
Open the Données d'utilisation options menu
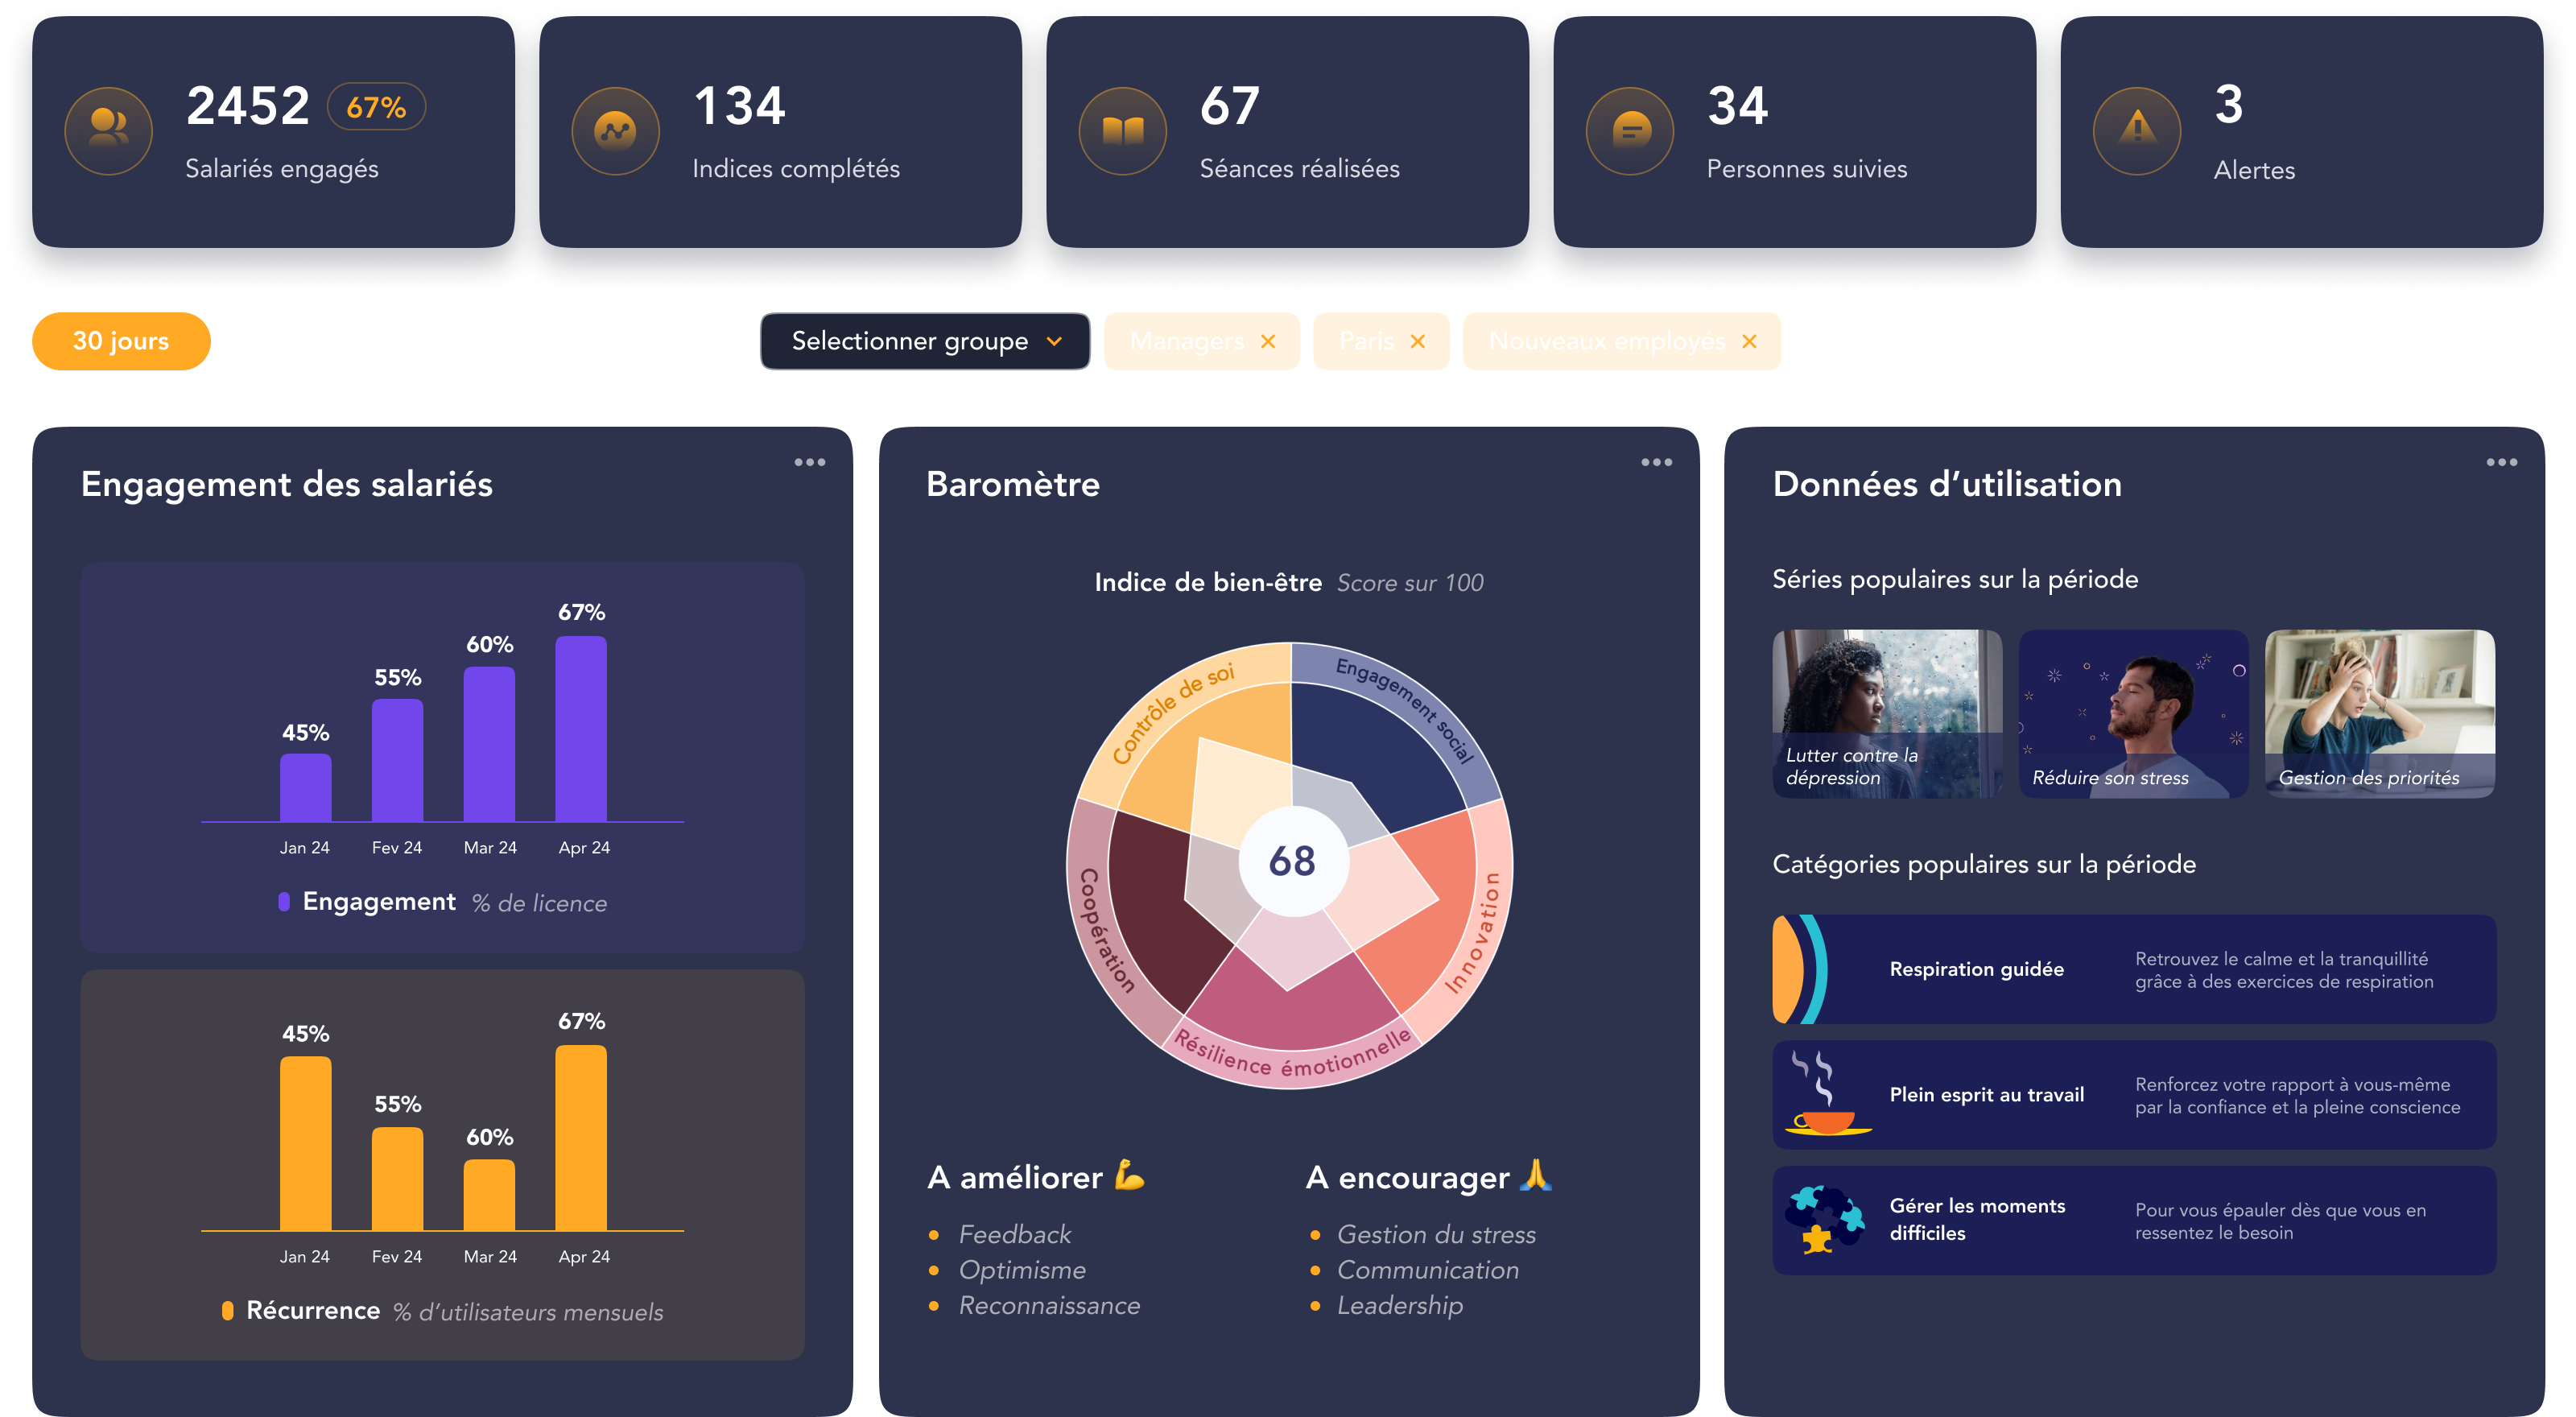click(2503, 461)
